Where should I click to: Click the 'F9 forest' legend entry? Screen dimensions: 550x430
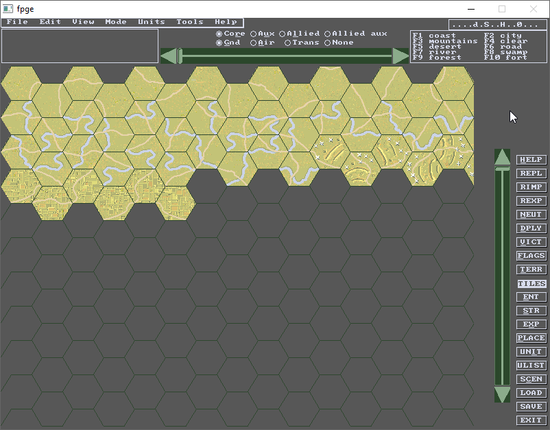tap(437, 57)
